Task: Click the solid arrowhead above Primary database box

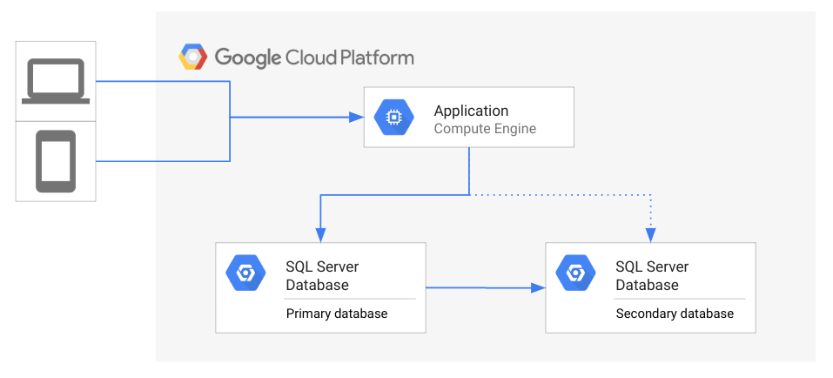Action: 320,234
